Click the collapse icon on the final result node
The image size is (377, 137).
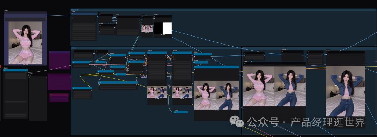coord(327,52)
